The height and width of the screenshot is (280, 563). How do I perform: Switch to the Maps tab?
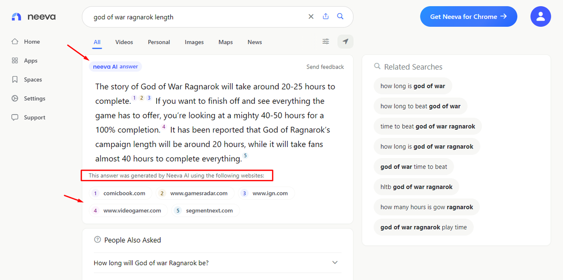click(x=226, y=42)
